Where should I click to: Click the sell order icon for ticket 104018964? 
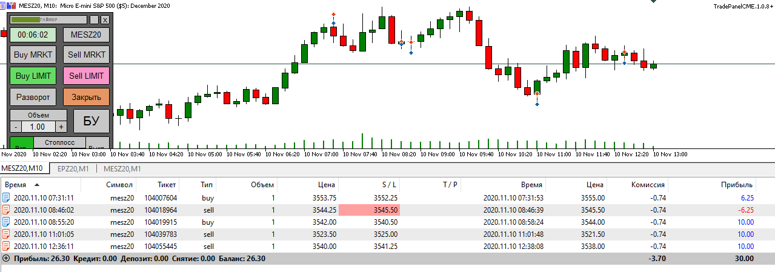pos(7,210)
